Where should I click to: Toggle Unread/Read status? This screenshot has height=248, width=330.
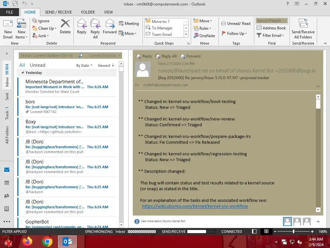(x=236, y=23)
